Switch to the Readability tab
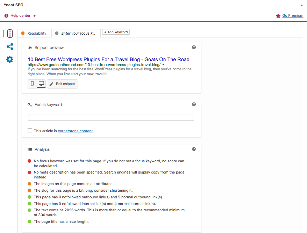Screen dimensions: 307x233 34,33
